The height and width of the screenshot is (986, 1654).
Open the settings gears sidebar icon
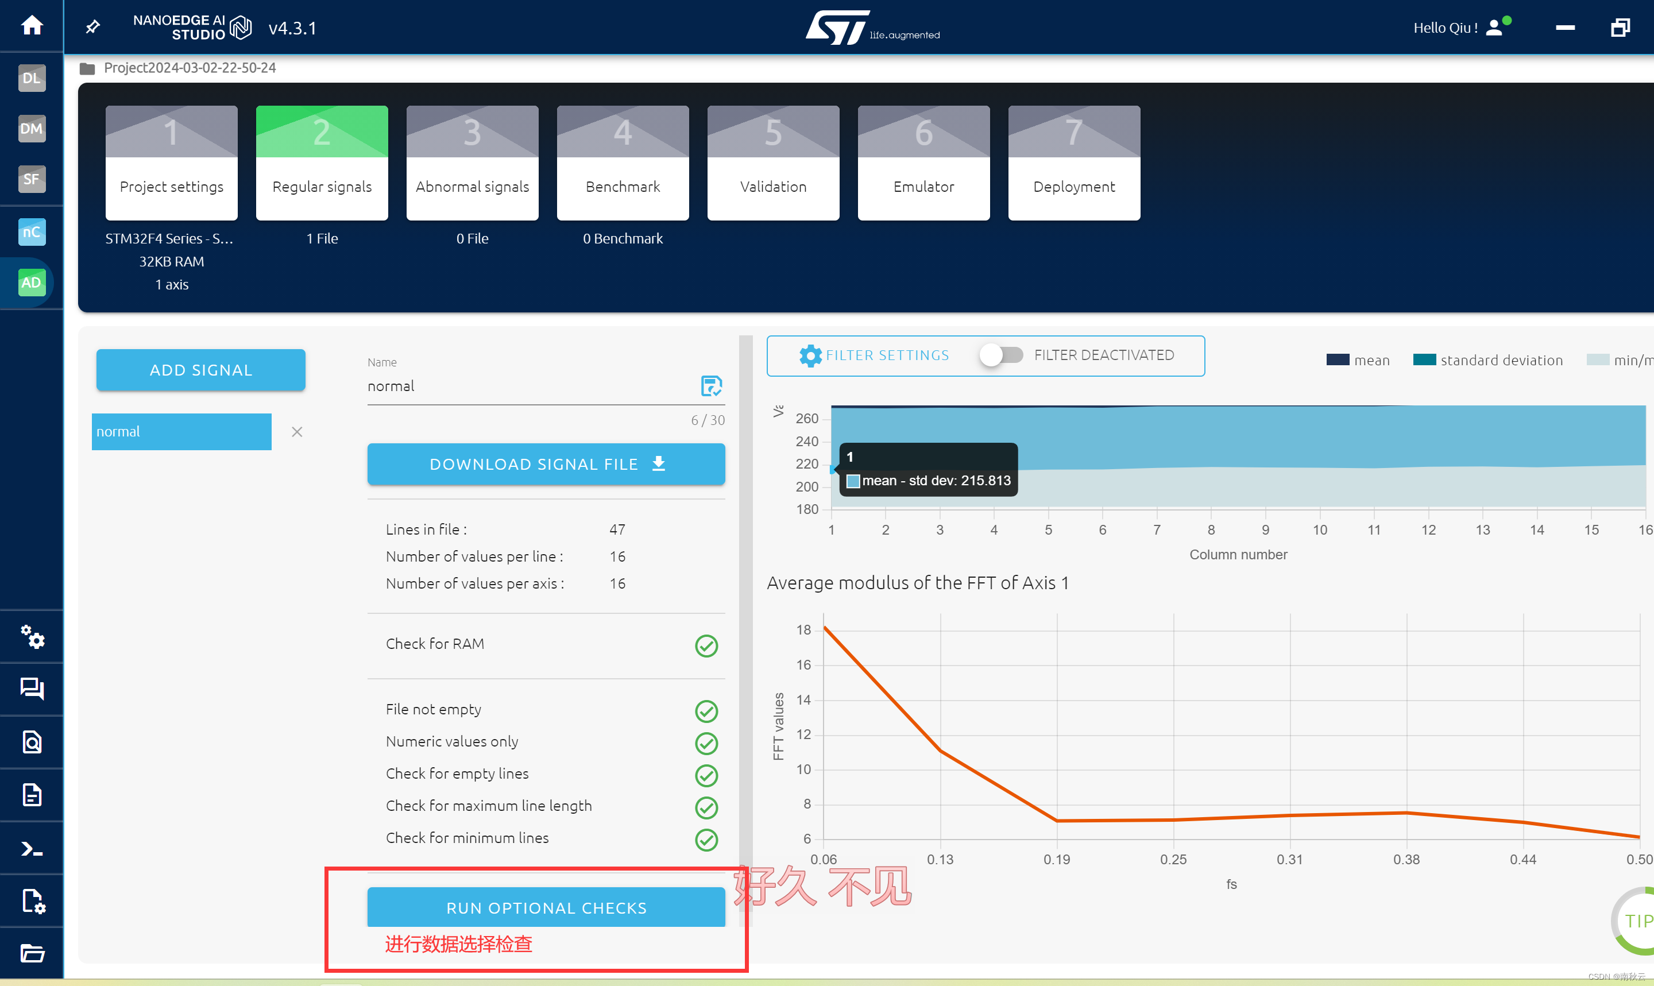point(31,636)
